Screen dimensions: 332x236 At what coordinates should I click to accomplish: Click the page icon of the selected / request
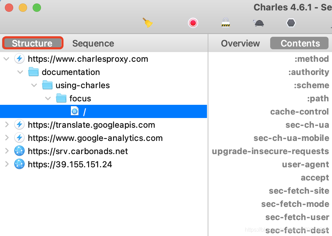coord(75,111)
